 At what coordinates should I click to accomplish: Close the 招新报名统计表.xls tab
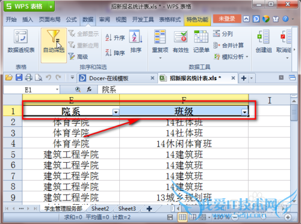pyautogui.click(x=233, y=78)
